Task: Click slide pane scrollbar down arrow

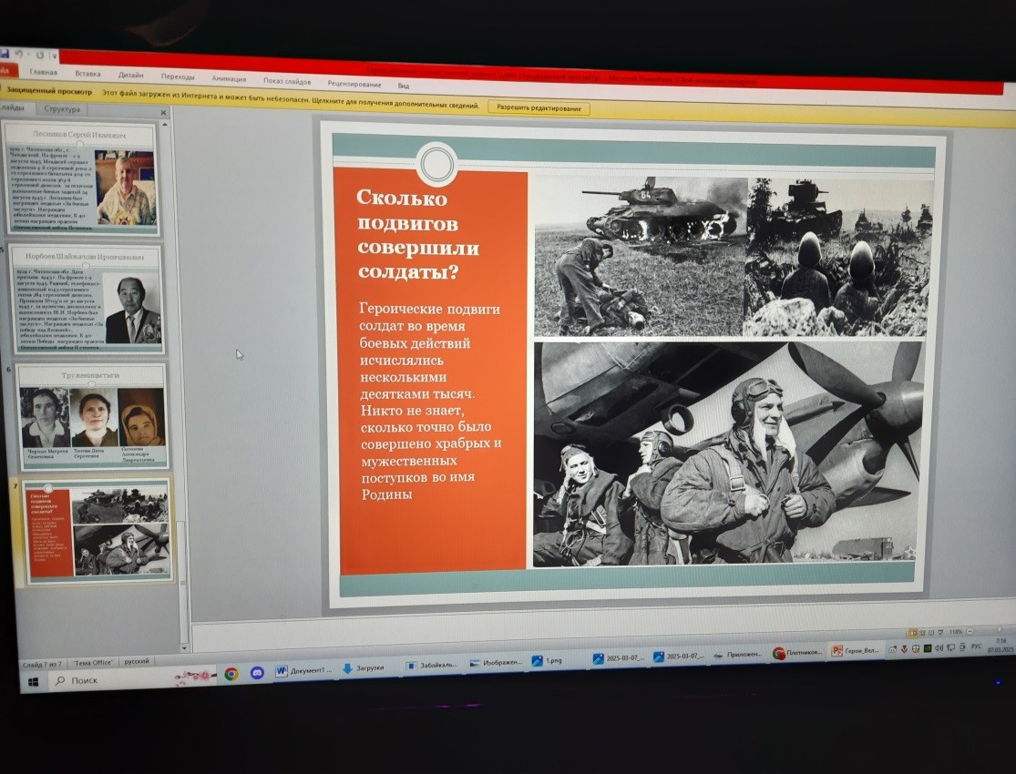Action: (x=183, y=647)
